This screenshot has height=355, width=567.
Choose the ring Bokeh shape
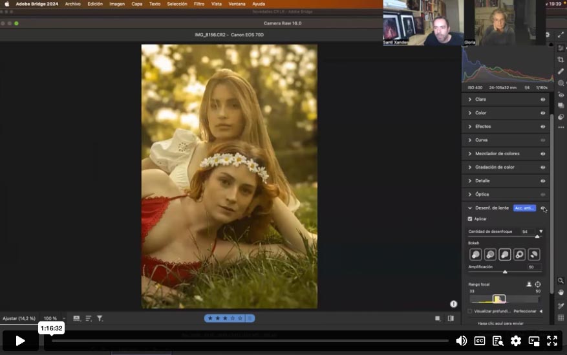click(519, 255)
